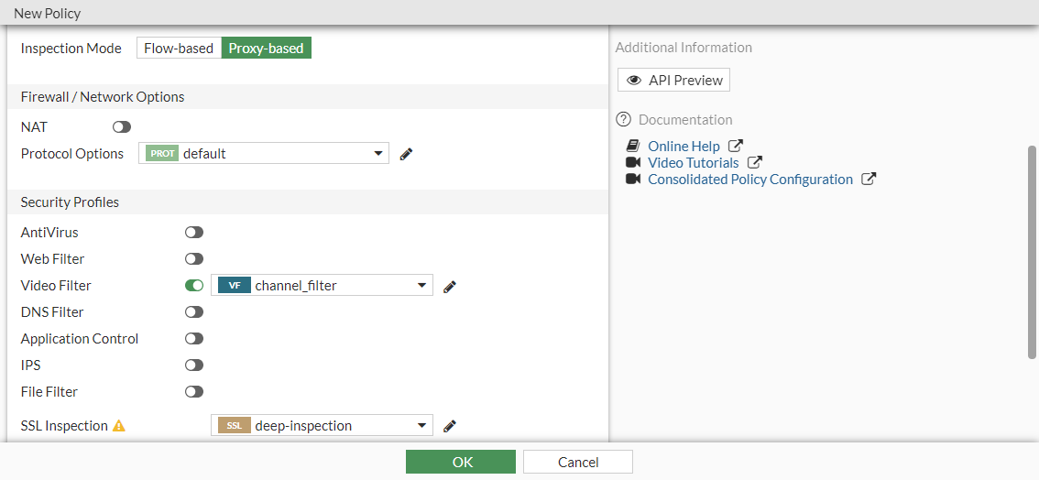1039x480 pixels.
Task: Expand the channel_filter Video Filter dropdown
Action: tap(322, 286)
